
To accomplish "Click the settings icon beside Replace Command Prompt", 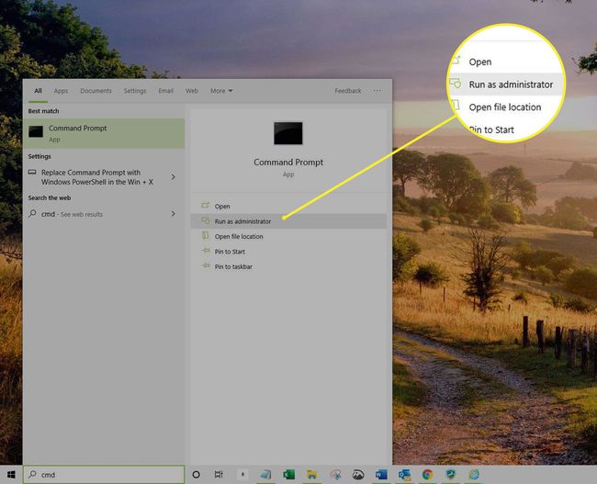I will 32,172.
